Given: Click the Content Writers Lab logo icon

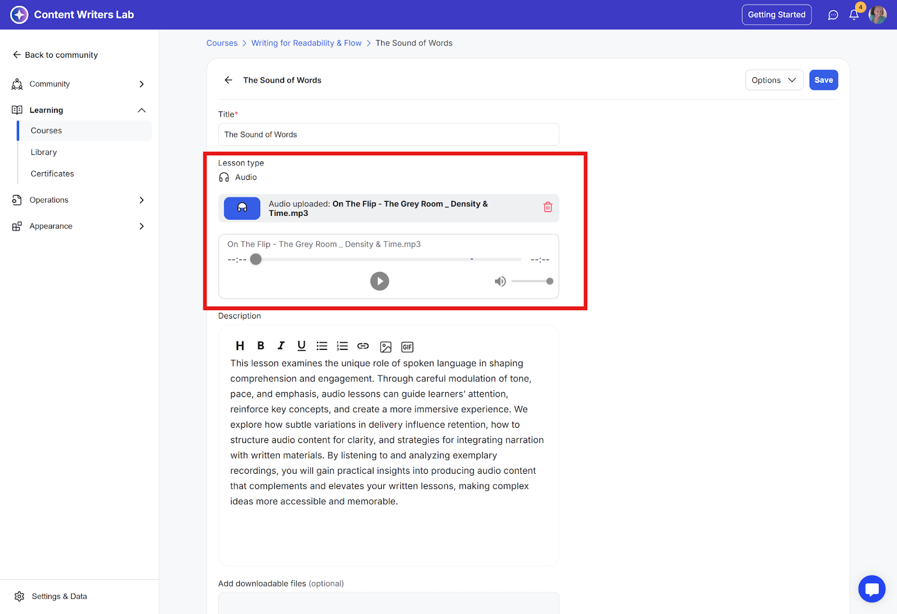Looking at the screenshot, I should point(19,15).
